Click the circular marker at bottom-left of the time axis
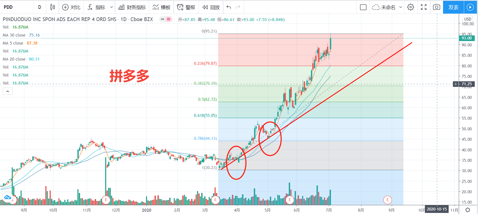Image resolution: width=478 pixels, height=214 pixels. click(x=13, y=200)
